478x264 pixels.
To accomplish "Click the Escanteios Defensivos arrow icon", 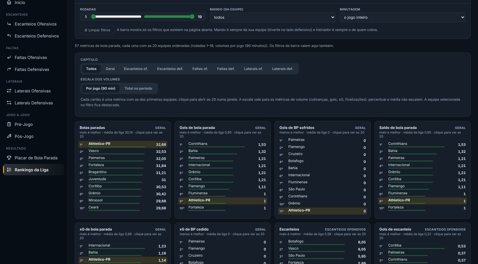I will click(9, 36).
